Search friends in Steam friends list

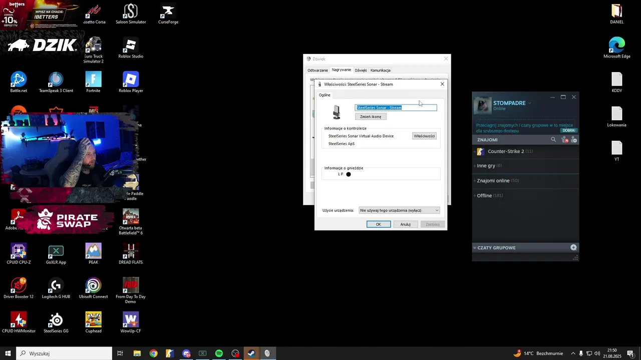tap(553, 140)
